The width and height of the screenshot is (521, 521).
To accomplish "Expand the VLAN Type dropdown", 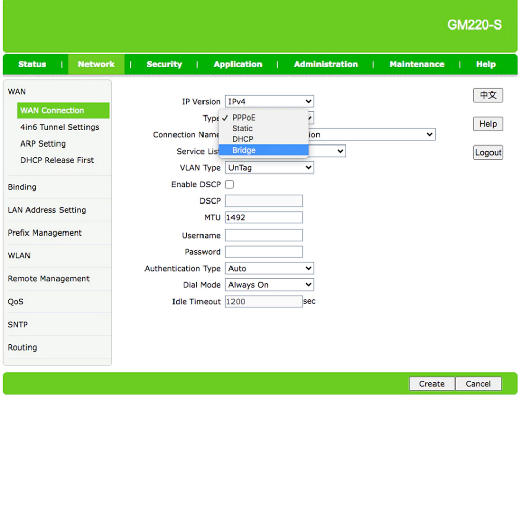I will coord(269,168).
